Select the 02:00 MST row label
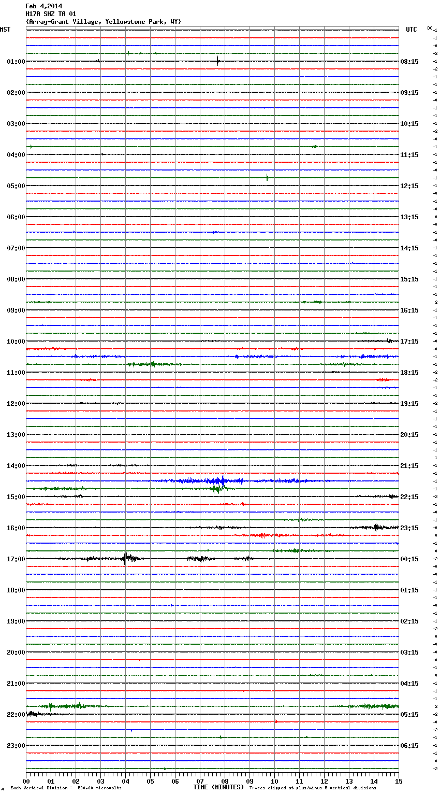Image resolution: width=440 pixels, height=795 pixels. coord(16,93)
